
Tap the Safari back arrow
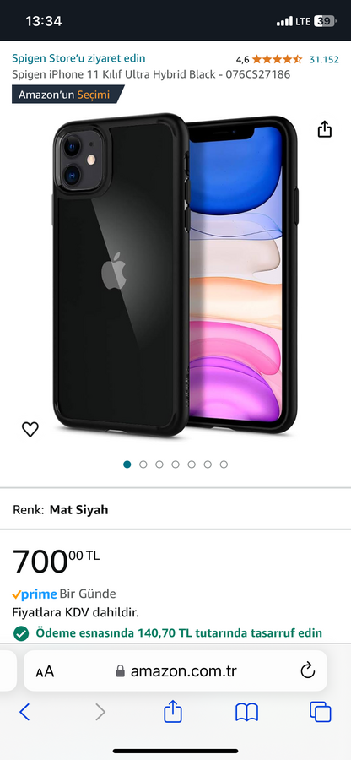(x=24, y=712)
